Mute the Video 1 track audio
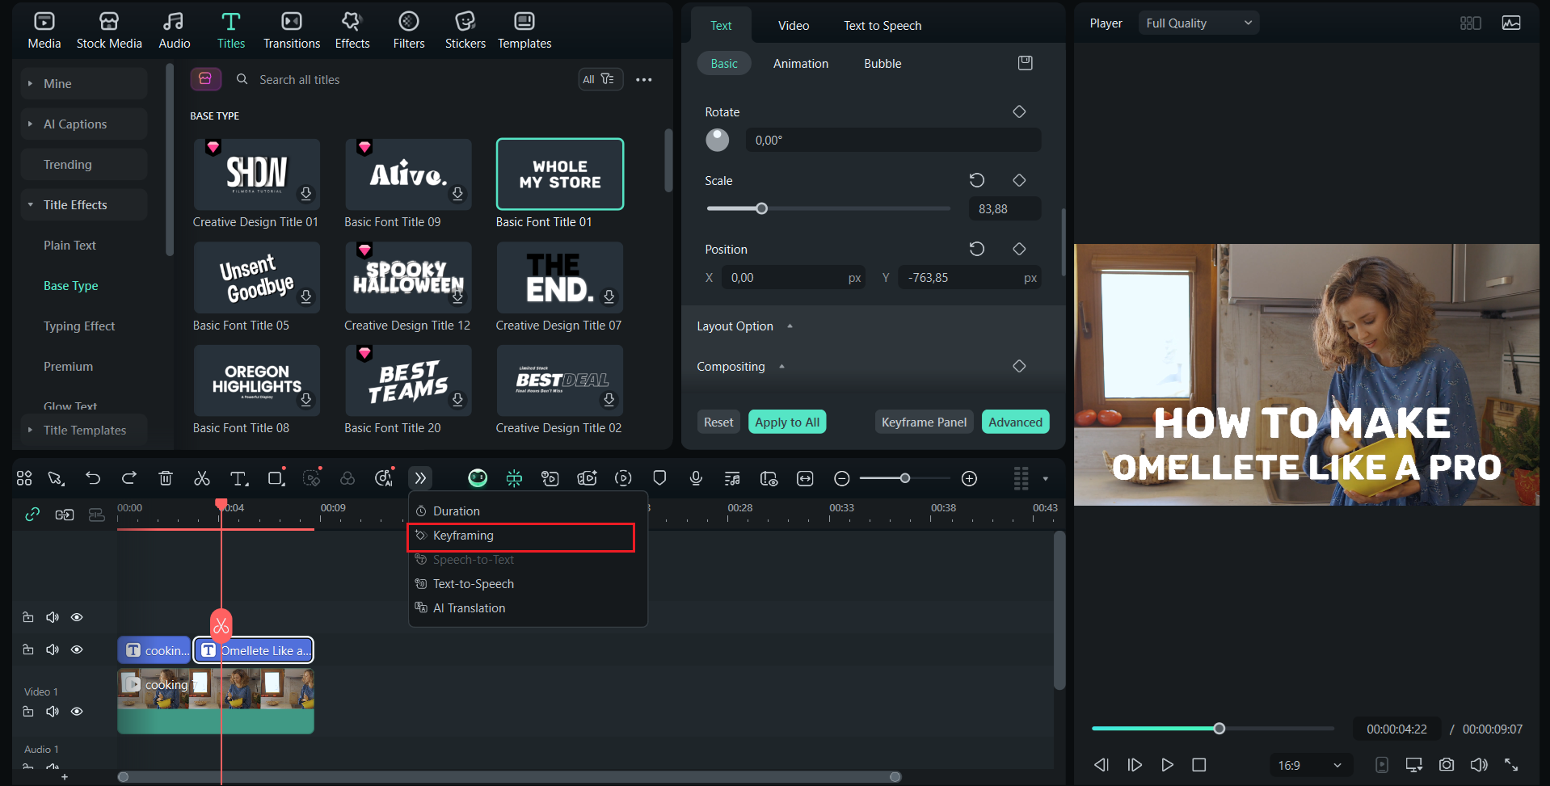The width and height of the screenshot is (1550, 786). pos(52,711)
